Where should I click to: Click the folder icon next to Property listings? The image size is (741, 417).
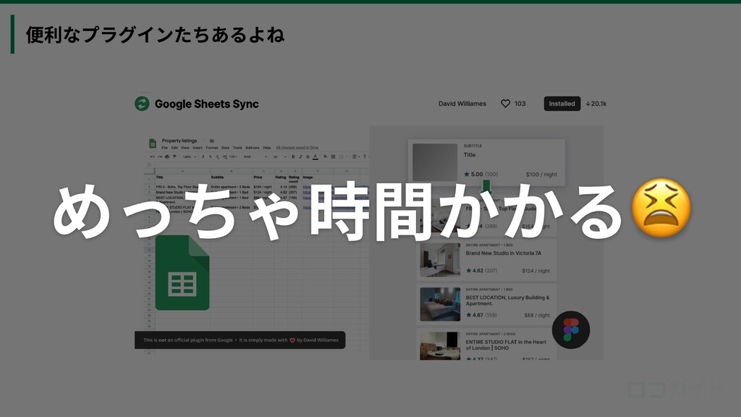click(x=212, y=141)
